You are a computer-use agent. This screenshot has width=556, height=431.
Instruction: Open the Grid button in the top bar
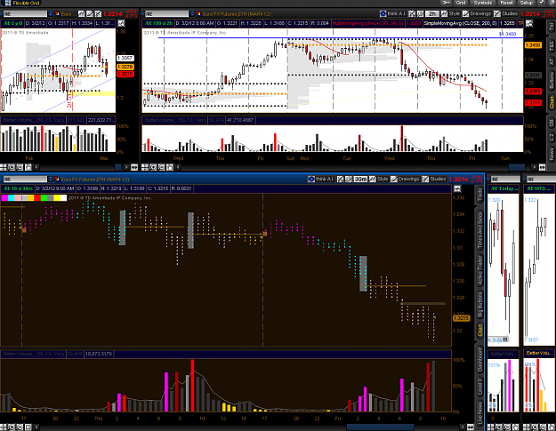click(461, 3)
